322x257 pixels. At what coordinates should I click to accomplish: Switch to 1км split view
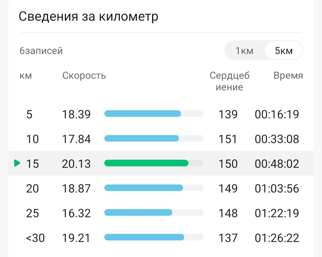[244, 50]
